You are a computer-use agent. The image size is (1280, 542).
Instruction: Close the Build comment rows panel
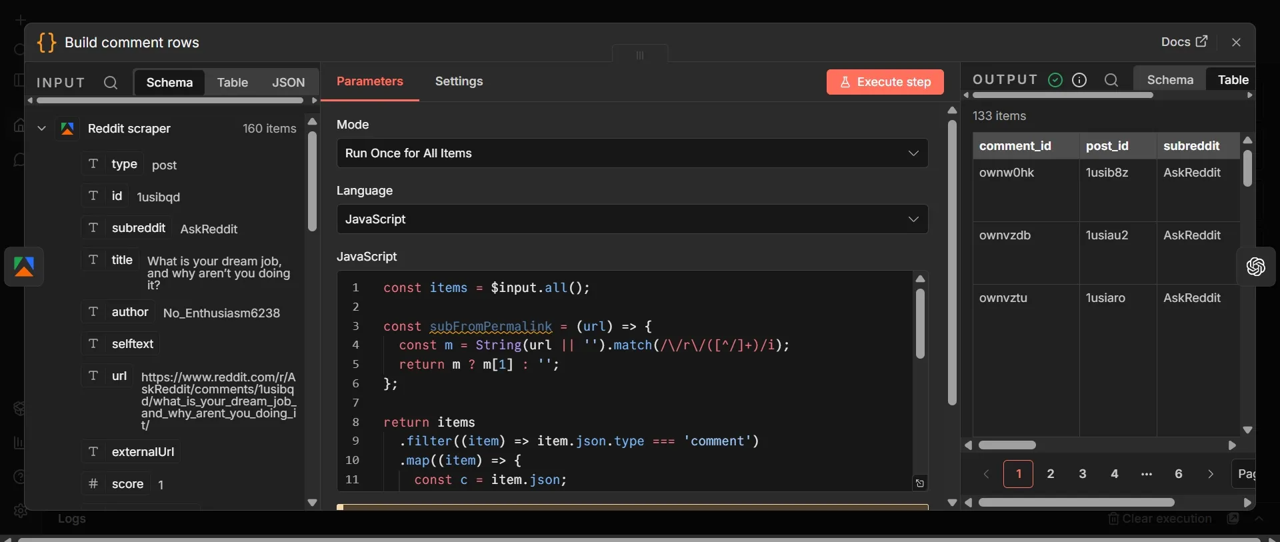point(1237,42)
